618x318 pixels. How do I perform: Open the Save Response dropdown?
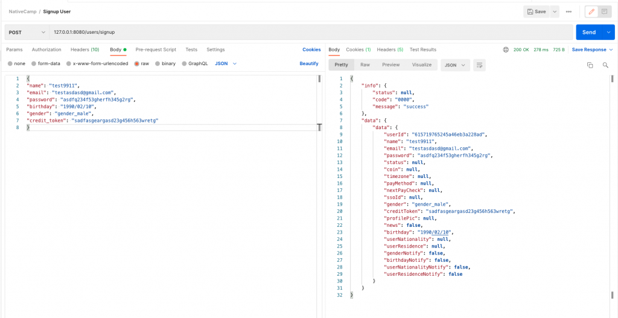coord(593,49)
